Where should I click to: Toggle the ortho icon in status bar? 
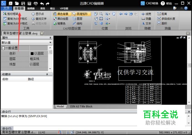68,132
